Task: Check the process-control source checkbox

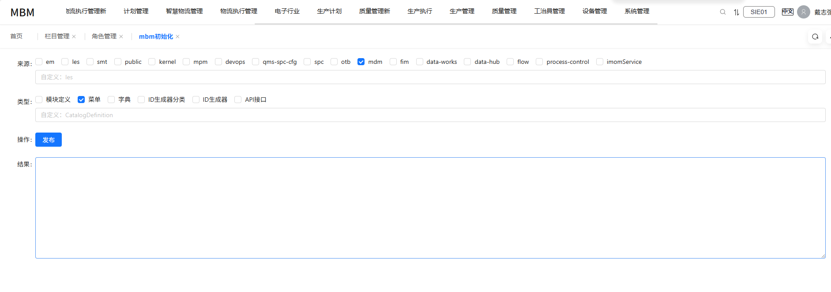Action: 539,62
